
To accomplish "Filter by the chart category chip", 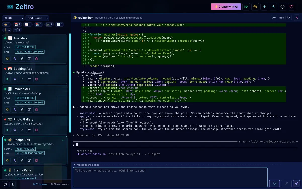I will (28, 24).
